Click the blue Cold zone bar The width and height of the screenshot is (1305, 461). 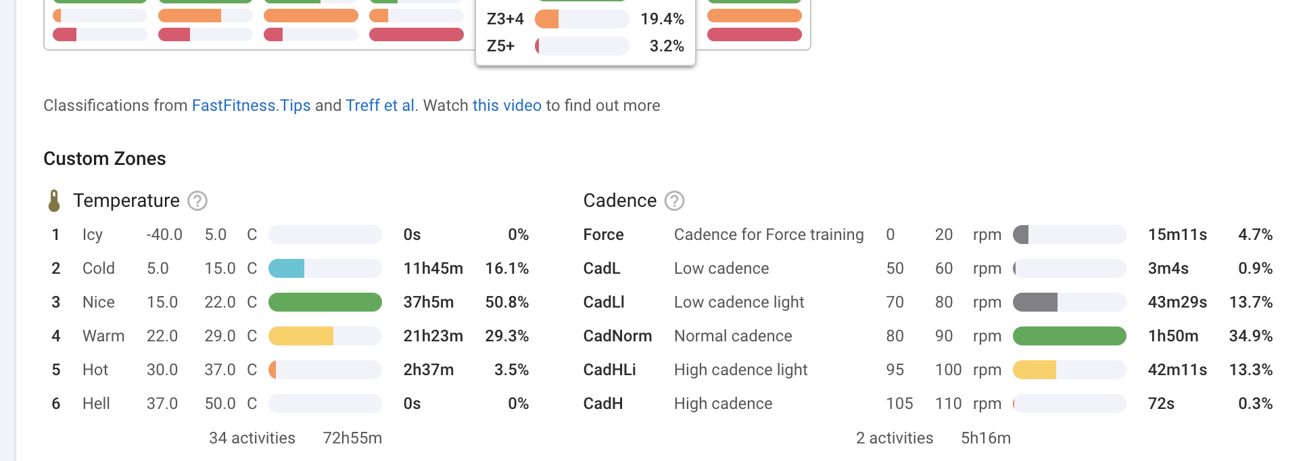(287, 268)
